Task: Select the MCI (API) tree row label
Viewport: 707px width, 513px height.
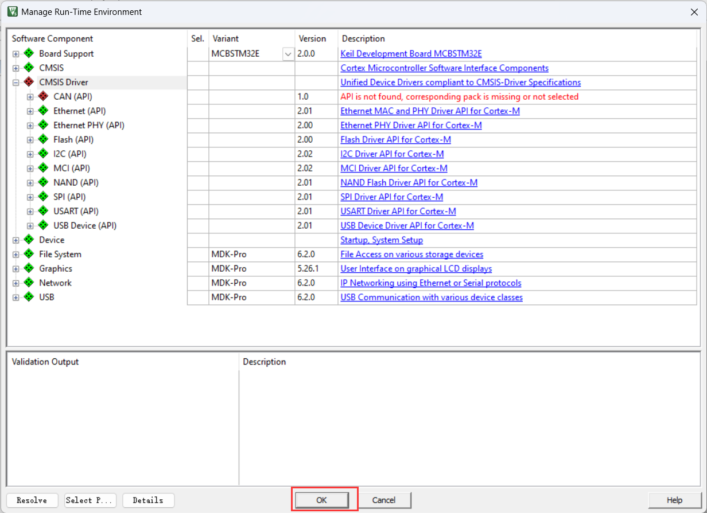Action: click(72, 168)
